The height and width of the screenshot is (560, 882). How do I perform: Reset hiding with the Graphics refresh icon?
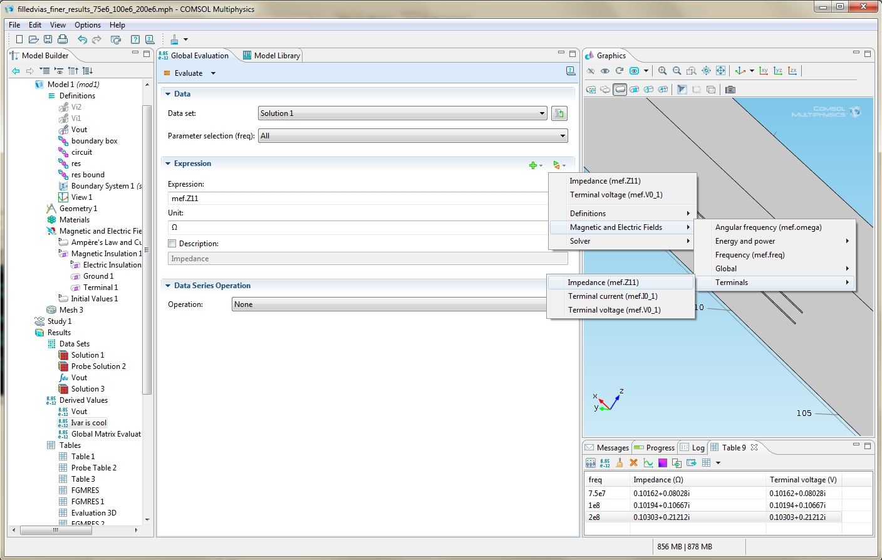click(620, 71)
